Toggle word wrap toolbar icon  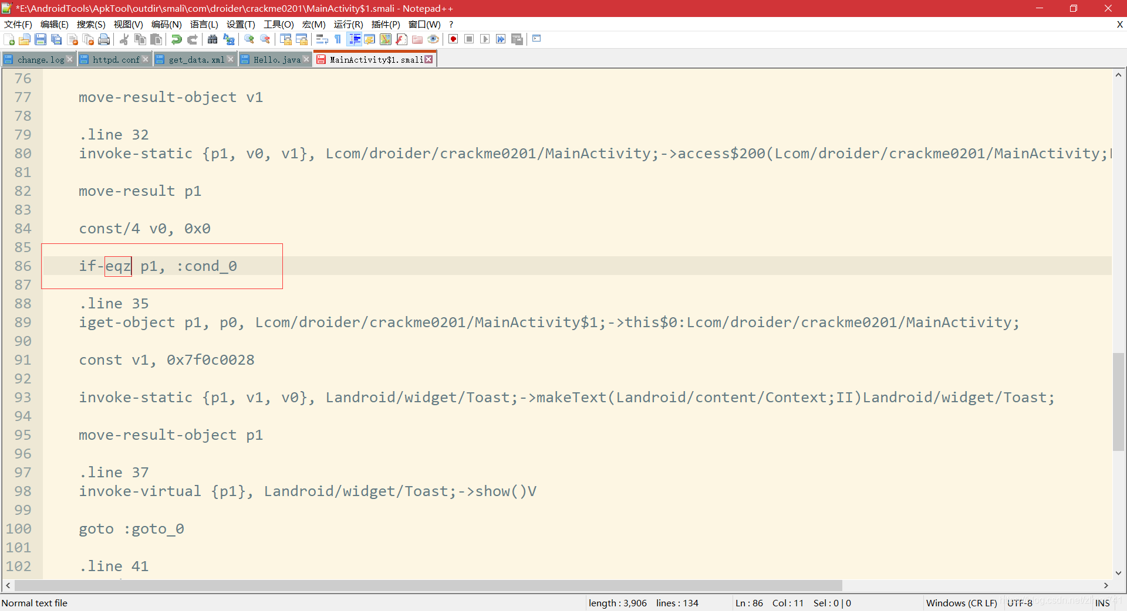[322, 39]
